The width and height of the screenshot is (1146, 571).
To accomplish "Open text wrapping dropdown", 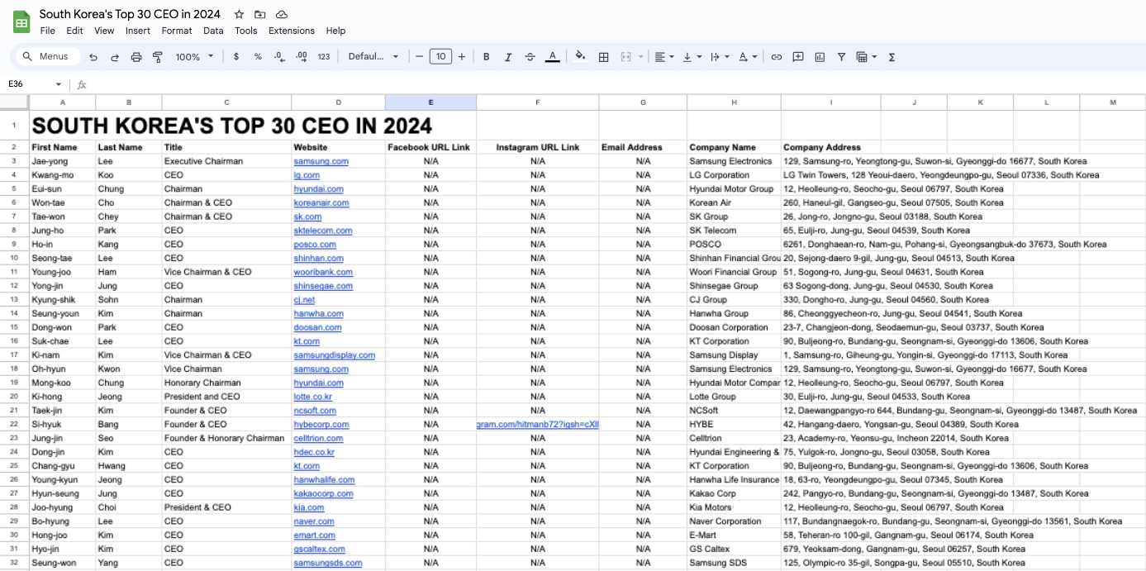I will tap(720, 57).
